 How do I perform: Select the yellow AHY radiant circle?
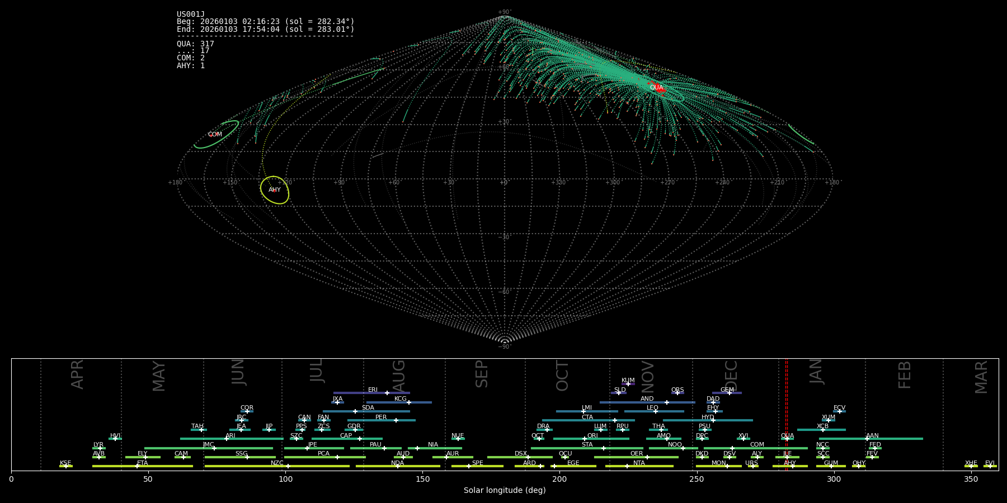[275, 190]
